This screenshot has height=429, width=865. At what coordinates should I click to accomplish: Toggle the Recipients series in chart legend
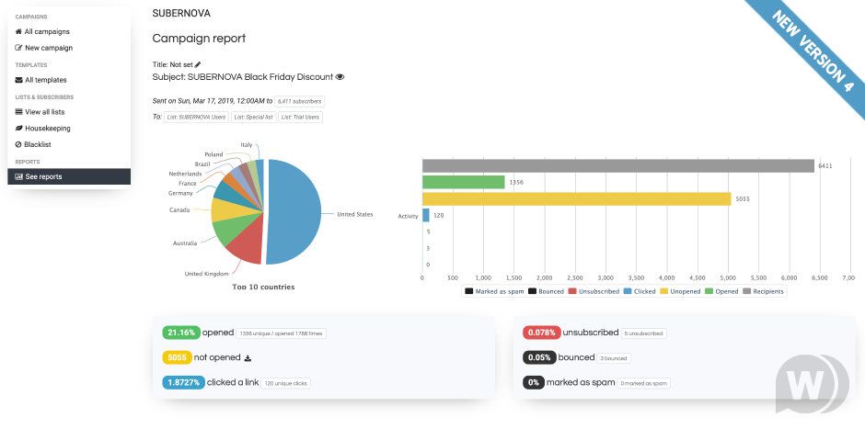coord(764,291)
